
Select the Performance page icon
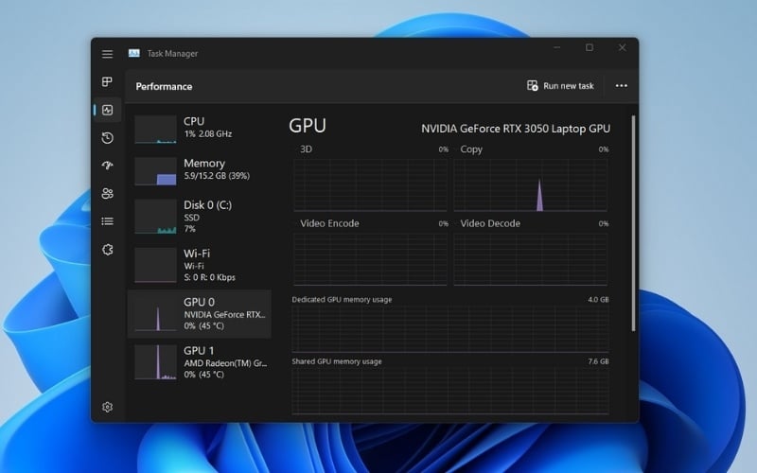pos(107,110)
